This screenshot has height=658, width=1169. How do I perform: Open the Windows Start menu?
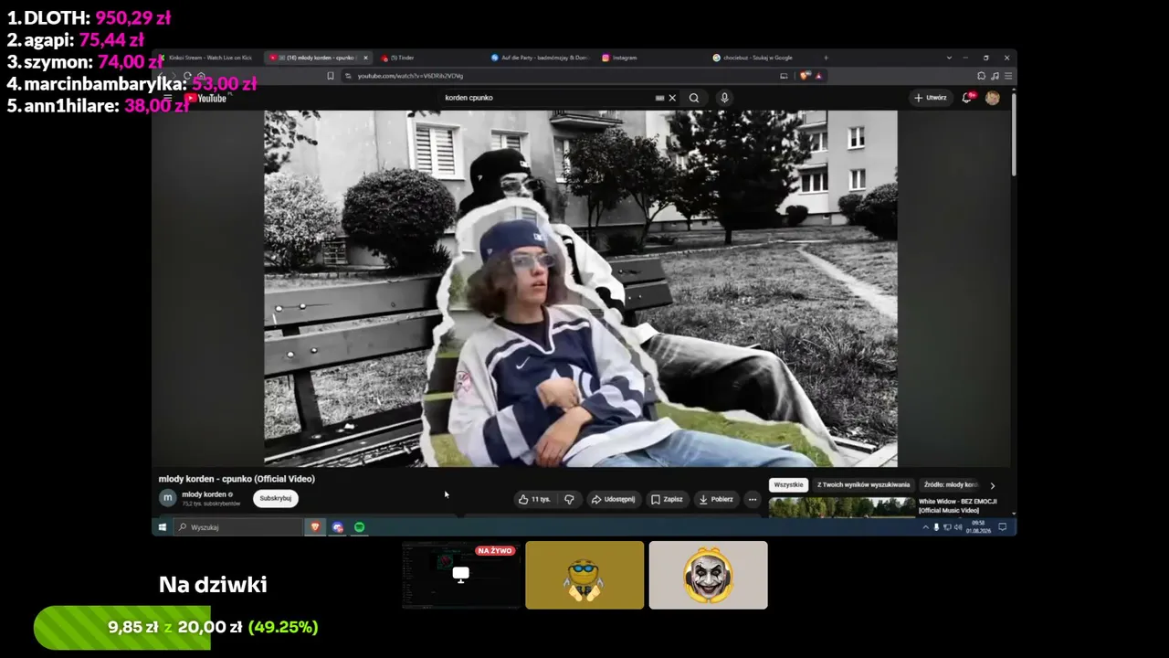tap(163, 527)
